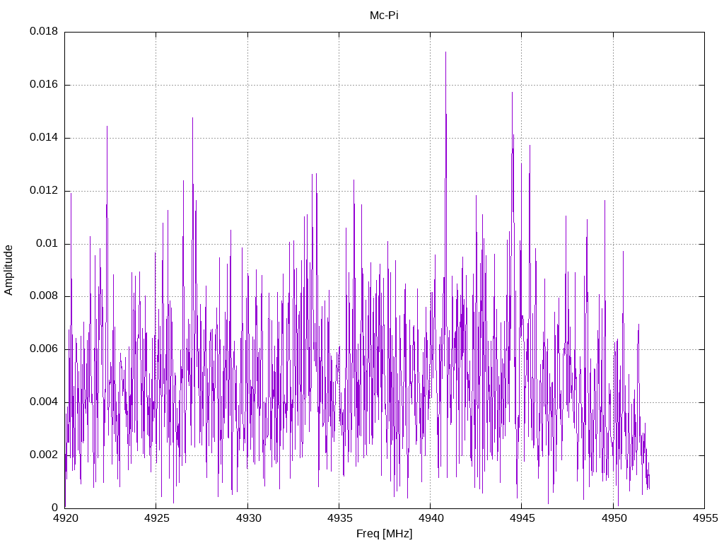Click the 4955 x-axis tick label
The width and height of the screenshot is (724, 543).
point(705,518)
